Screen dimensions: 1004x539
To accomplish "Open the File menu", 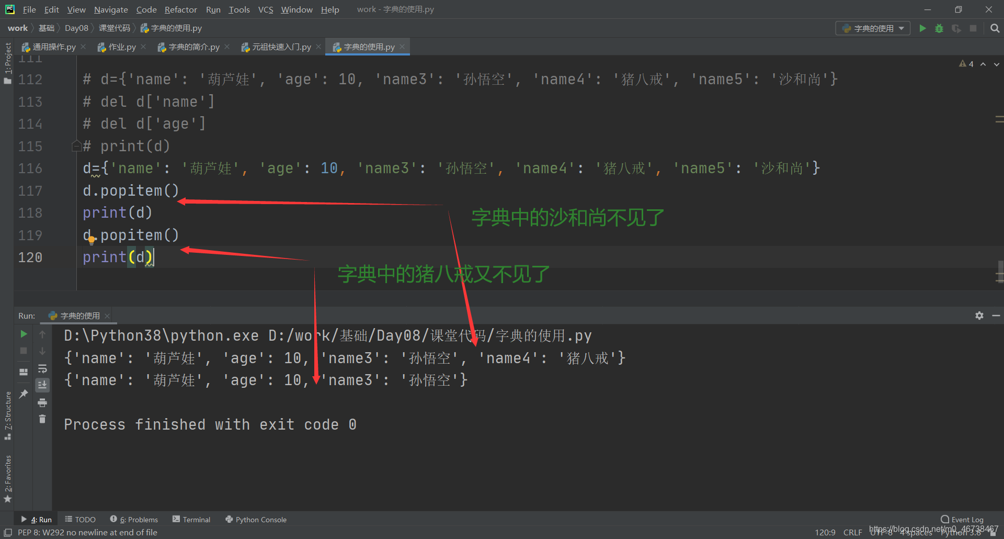I will 29,9.
